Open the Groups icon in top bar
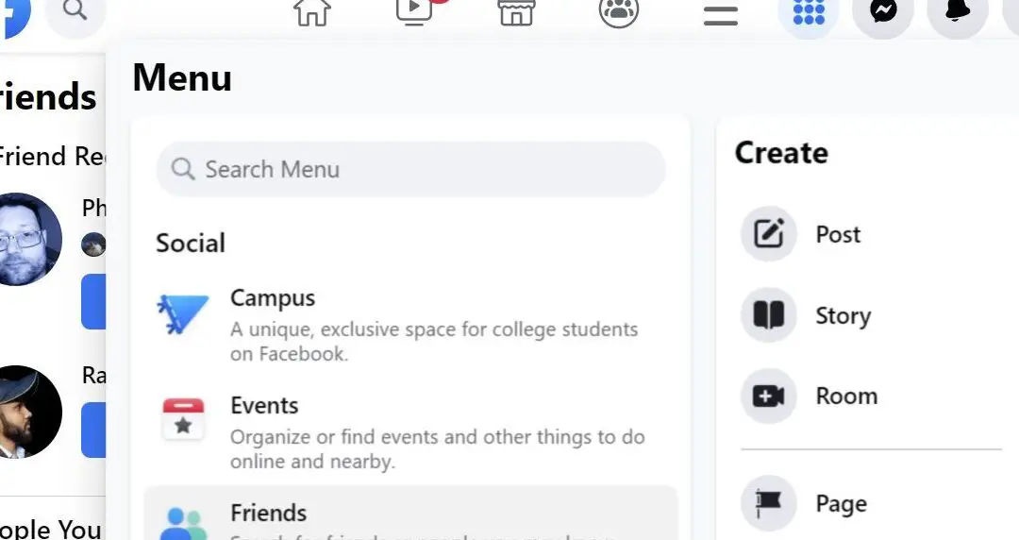1019x540 pixels. 619,11
